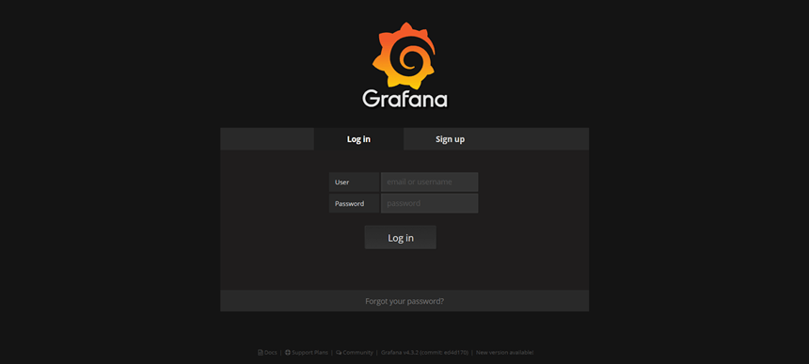The height and width of the screenshot is (364, 809).
Task: Click the Support Plans lifebuoy icon
Action: tap(288, 353)
